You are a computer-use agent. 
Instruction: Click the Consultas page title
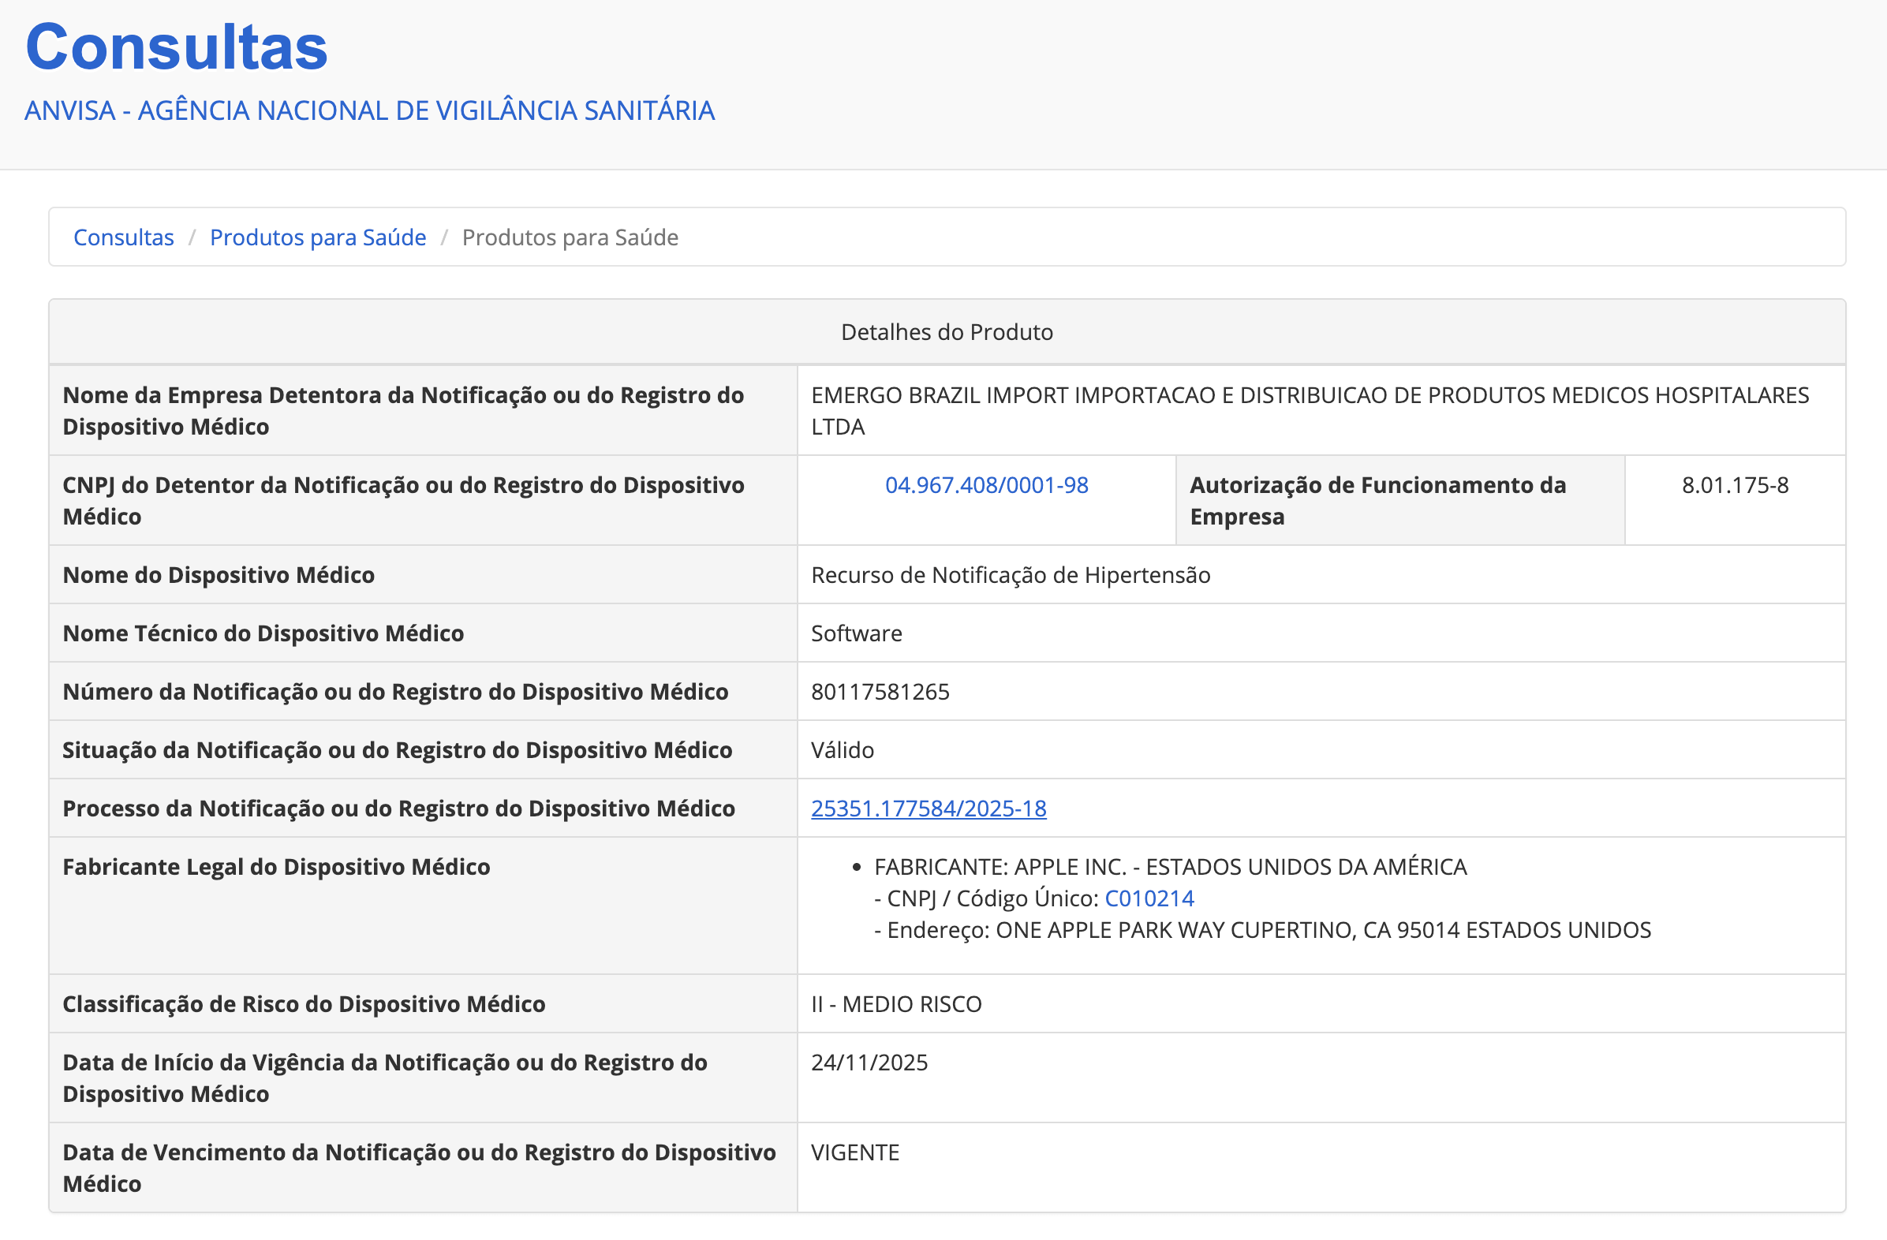176,47
